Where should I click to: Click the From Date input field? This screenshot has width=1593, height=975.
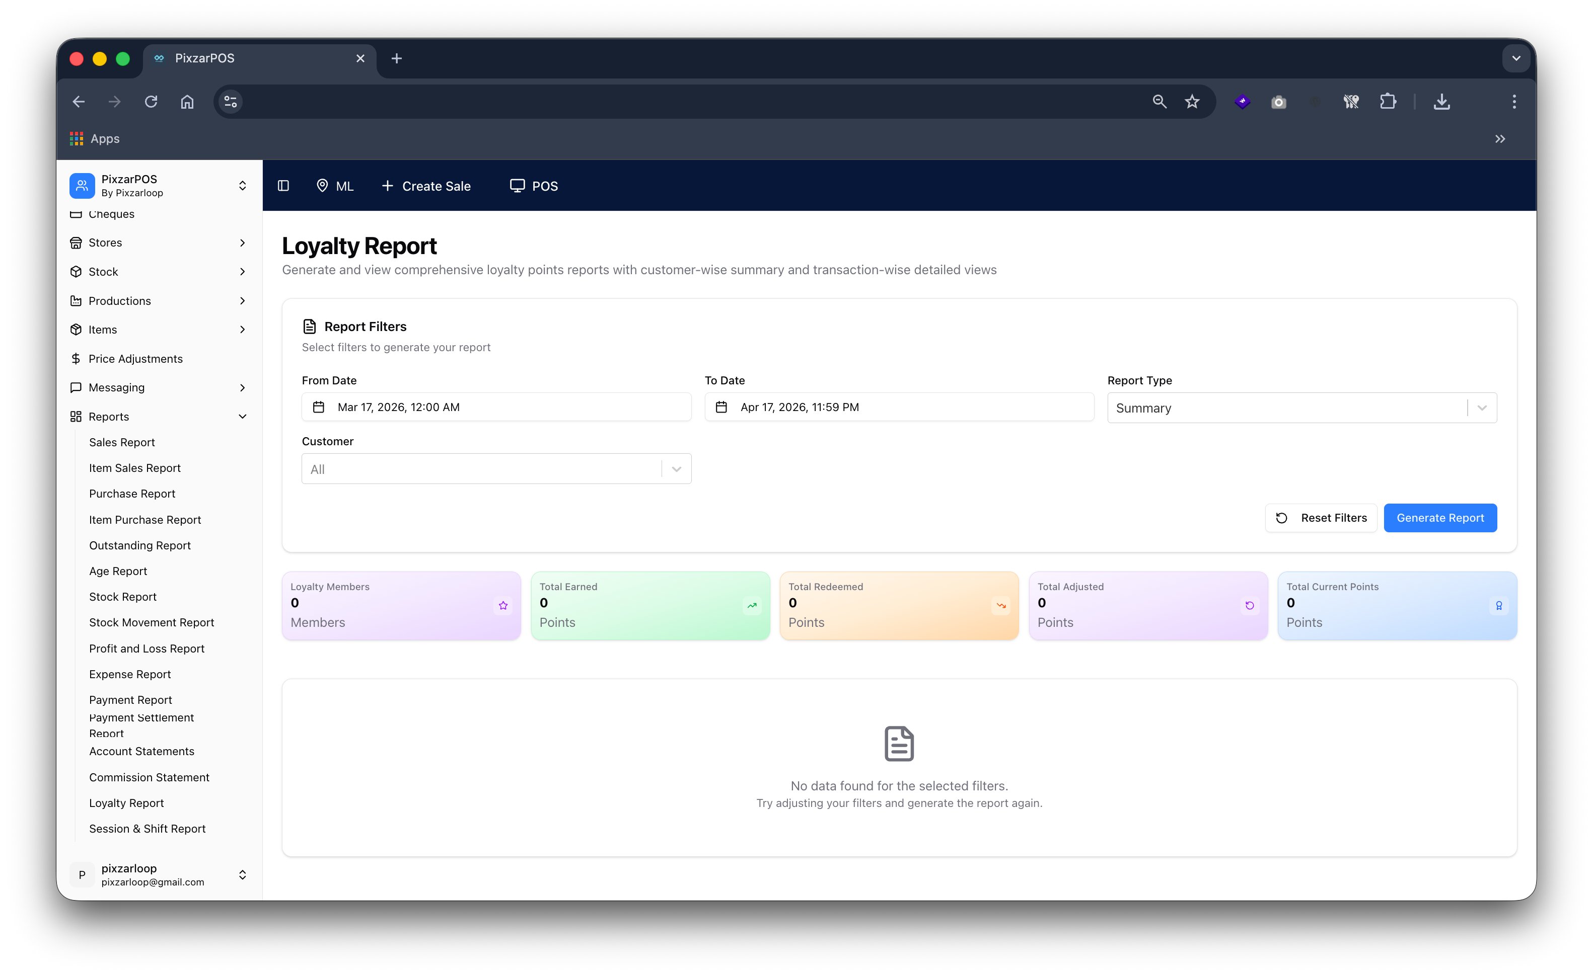tap(496, 407)
